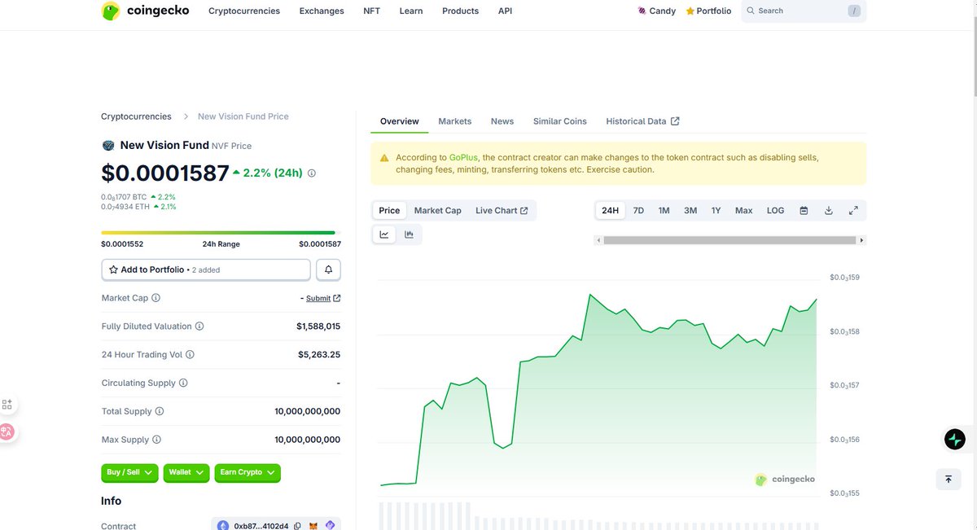The height and width of the screenshot is (530, 977).
Task: Open Buy / Sell dropdown
Action: point(130,472)
